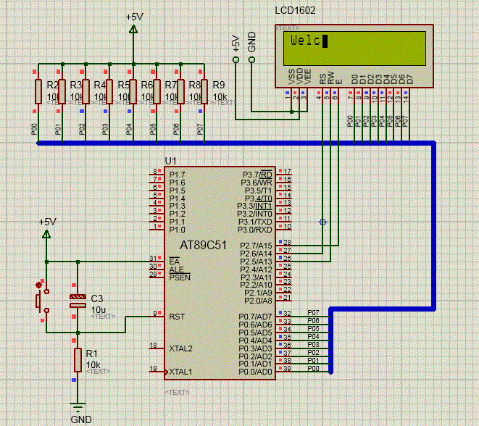The width and height of the screenshot is (479, 426).
Task: Click the XTAL1 pin label
Action: coord(180,372)
